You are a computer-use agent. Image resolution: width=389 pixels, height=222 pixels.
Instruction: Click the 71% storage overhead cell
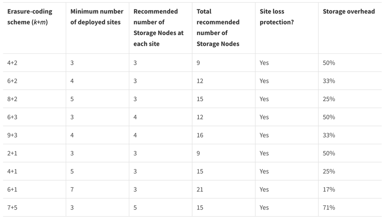[329, 208]
